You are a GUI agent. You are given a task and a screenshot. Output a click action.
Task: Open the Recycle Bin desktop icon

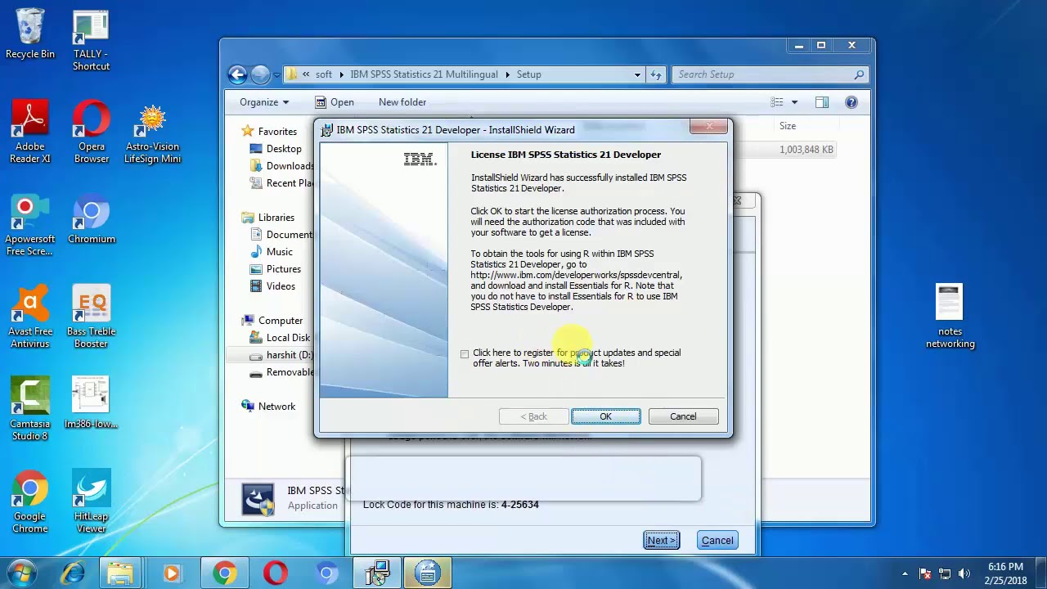pyautogui.click(x=30, y=34)
